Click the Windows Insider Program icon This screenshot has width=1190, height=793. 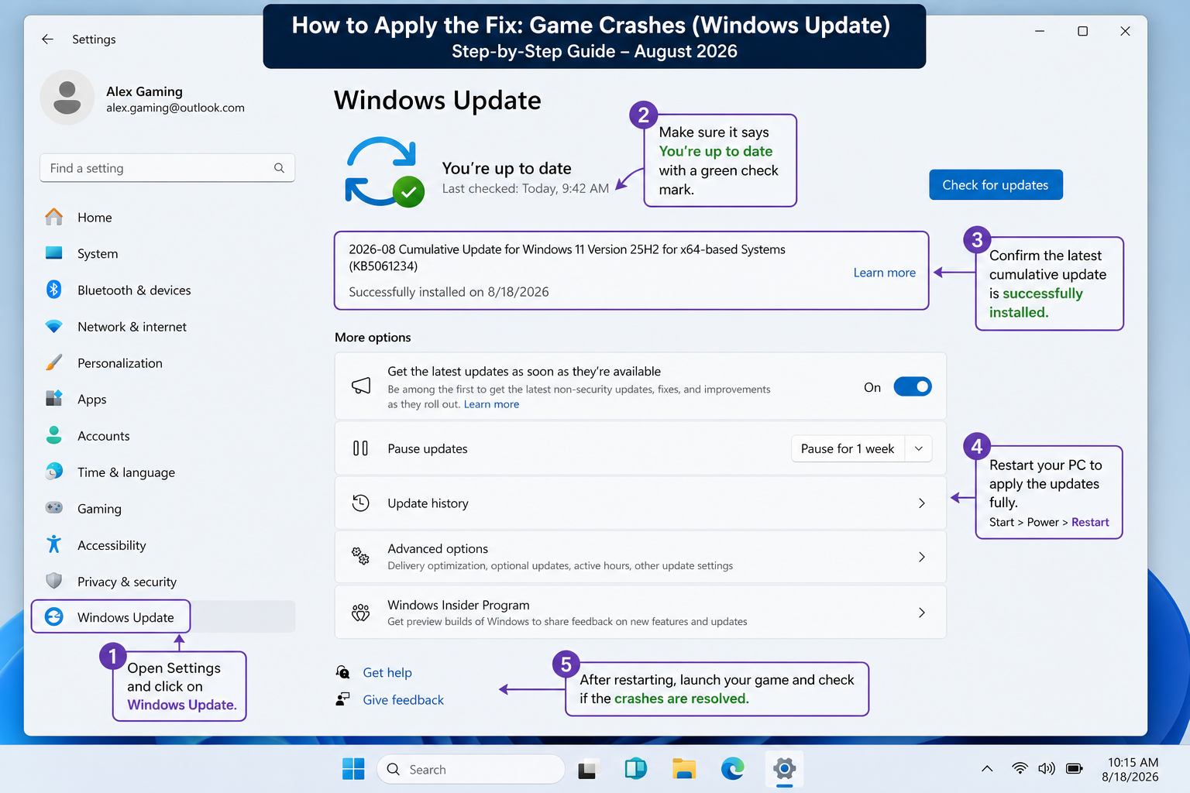point(360,613)
